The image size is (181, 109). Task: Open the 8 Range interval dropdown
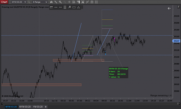pyautogui.click(x=40, y=2)
